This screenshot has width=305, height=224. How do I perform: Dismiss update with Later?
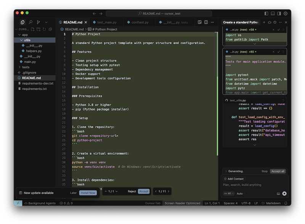point(73,193)
